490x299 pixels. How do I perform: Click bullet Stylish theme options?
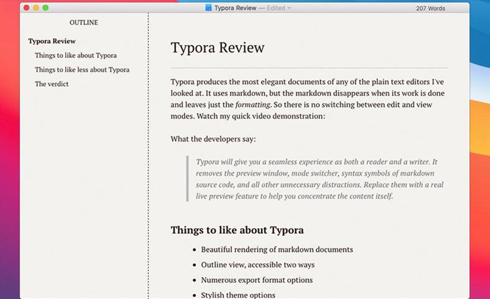[238, 295]
